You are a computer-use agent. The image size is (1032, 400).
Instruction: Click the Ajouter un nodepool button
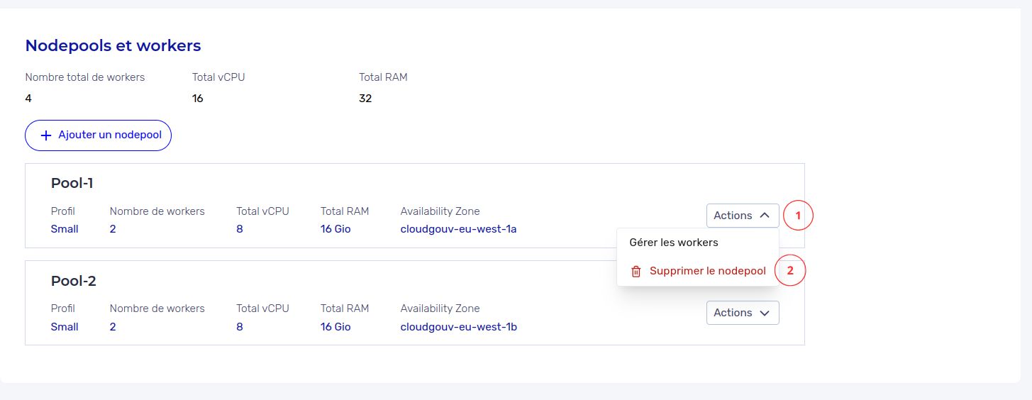[98, 135]
